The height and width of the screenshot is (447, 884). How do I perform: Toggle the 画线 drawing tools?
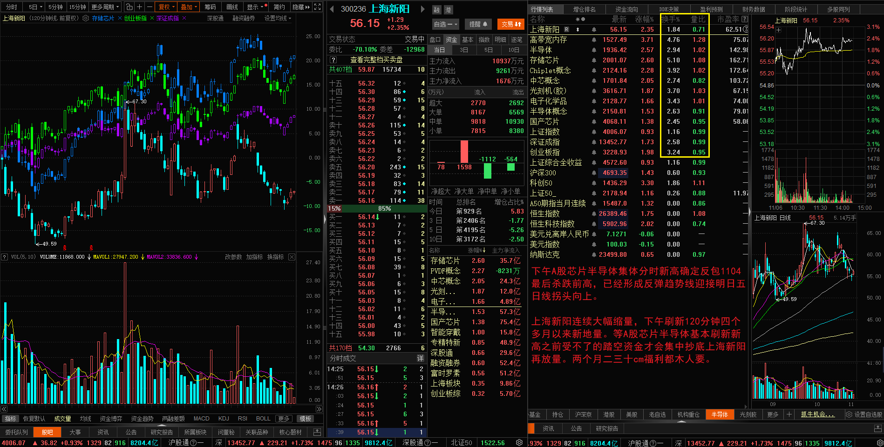(x=232, y=7)
